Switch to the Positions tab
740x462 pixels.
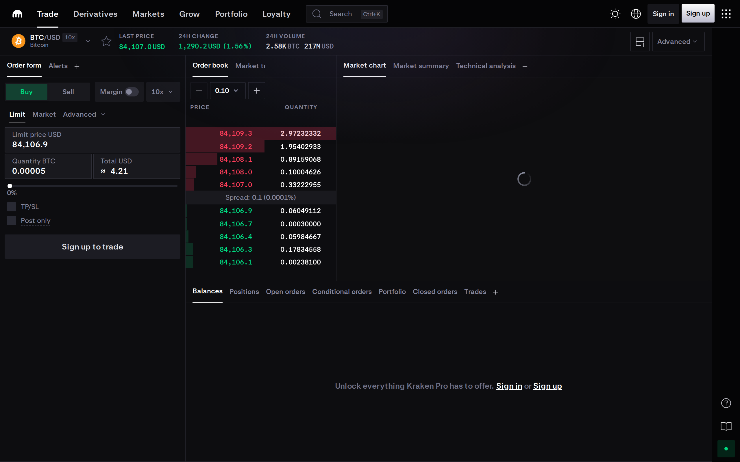tap(244, 292)
